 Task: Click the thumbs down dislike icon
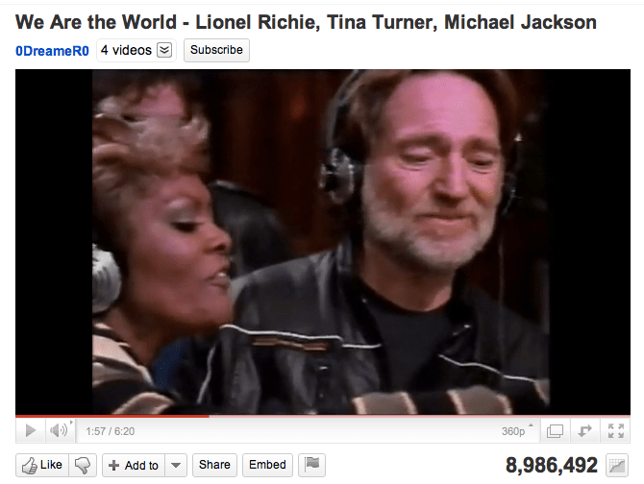click(83, 465)
